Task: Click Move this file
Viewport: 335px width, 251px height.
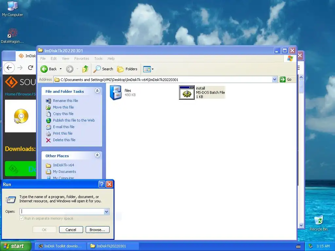Action: point(63,107)
